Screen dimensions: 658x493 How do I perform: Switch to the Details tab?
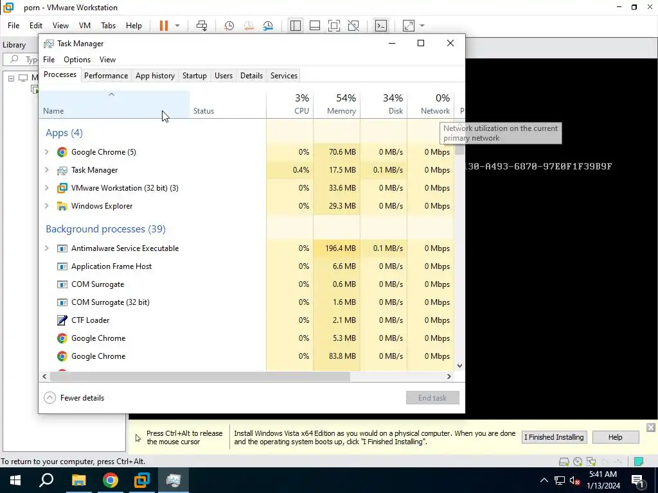click(251, 76)
